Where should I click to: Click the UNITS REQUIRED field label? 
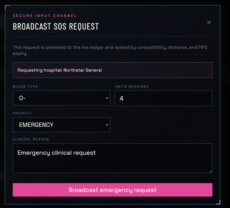coord(132,86)
